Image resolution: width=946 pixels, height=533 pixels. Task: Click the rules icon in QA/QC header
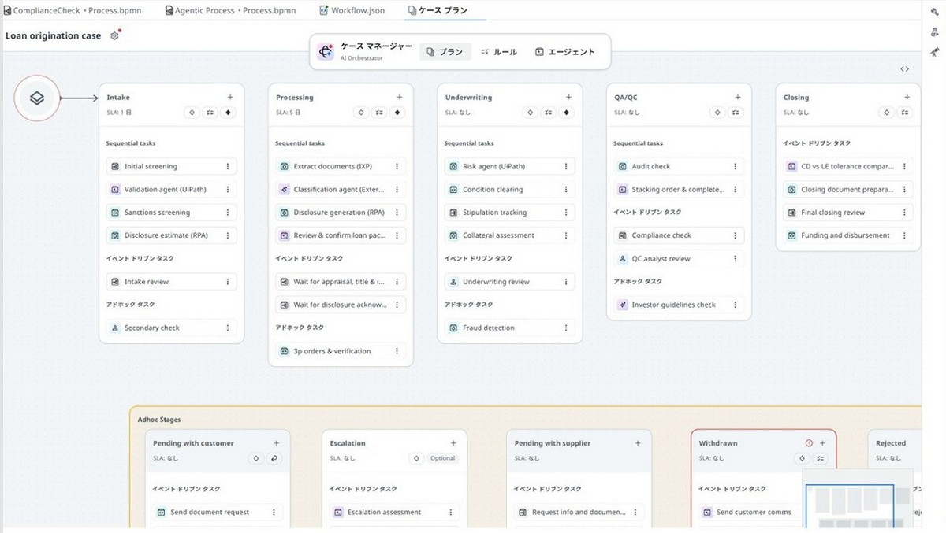point(735,113)
